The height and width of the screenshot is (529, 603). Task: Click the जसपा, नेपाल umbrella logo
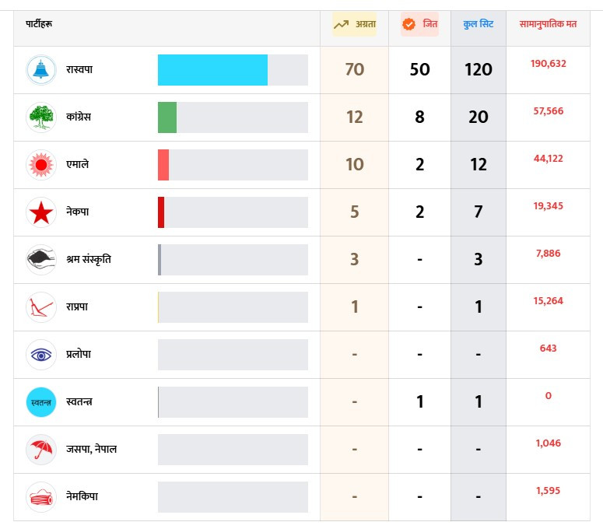(x=40, y=450)
